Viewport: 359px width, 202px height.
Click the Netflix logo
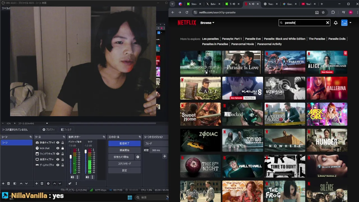pyautogui.click(x=187, y=23)
